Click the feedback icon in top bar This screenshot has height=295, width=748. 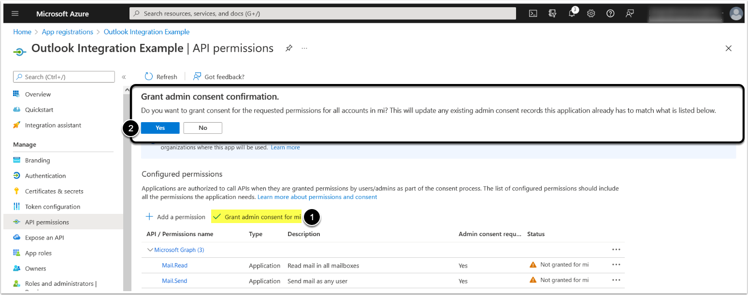(630, 14)
